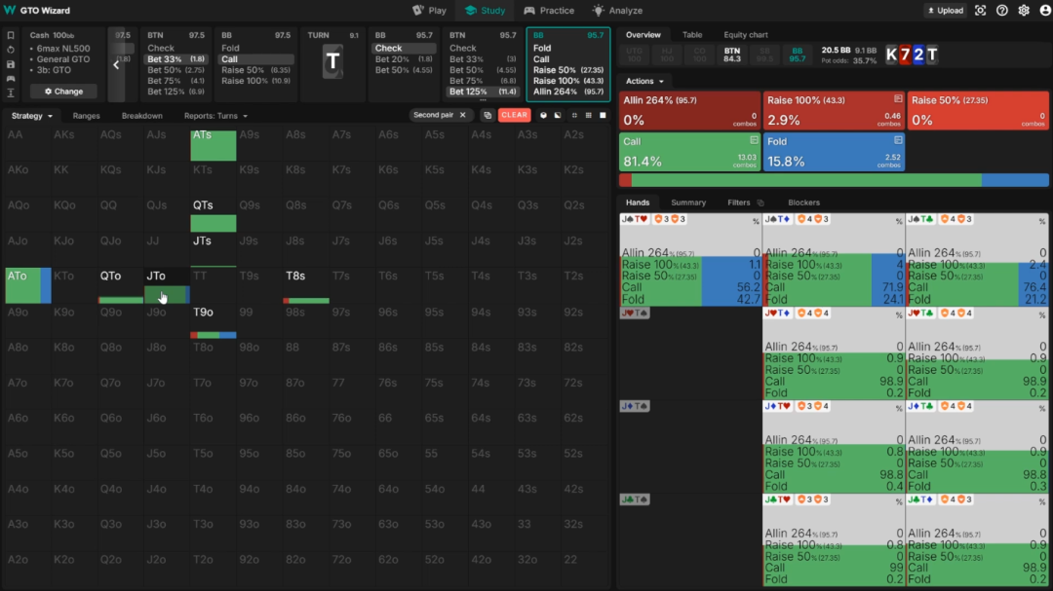The image size is (1053, 591).
Task: Select the BTN 84.3 position
Action: tap(732, 55)
